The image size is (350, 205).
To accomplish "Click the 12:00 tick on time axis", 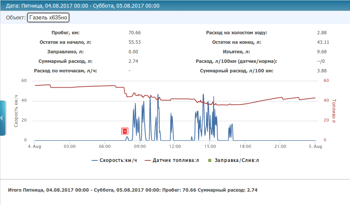I will 175,146.
